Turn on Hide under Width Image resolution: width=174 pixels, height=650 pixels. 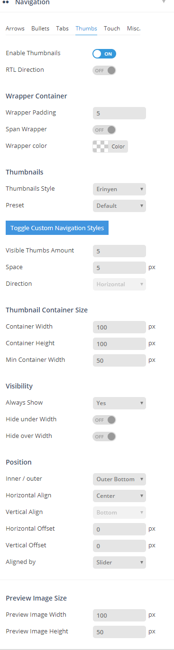point(104,420)
